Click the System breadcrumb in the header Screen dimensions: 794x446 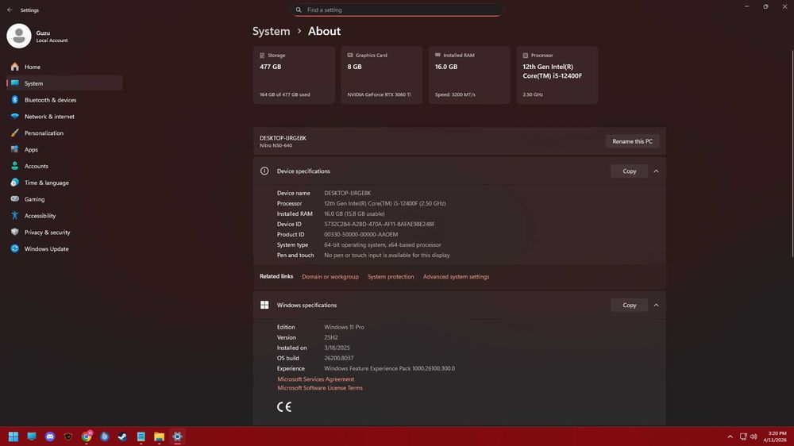pyautogui.click(x=272, y=31)
